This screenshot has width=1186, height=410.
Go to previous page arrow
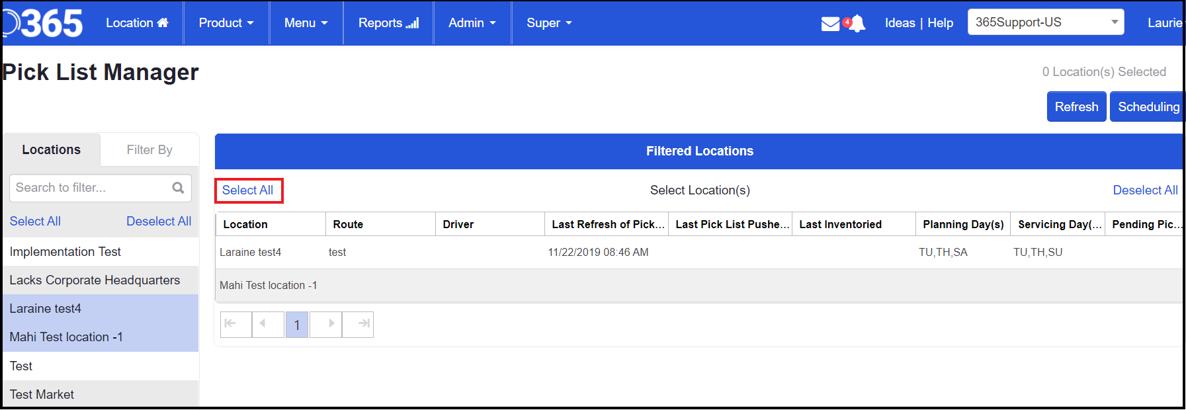[x=268, y=324]
